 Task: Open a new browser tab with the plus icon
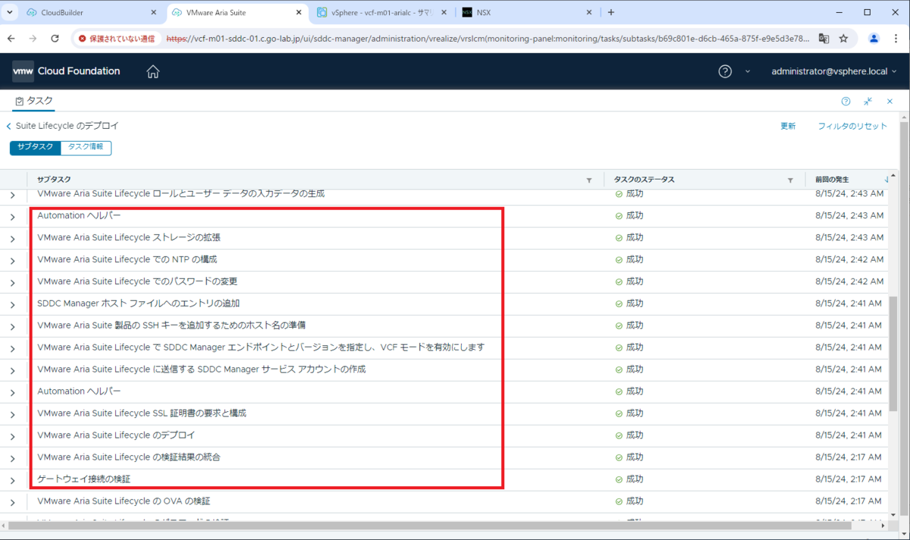click(611, 12)
